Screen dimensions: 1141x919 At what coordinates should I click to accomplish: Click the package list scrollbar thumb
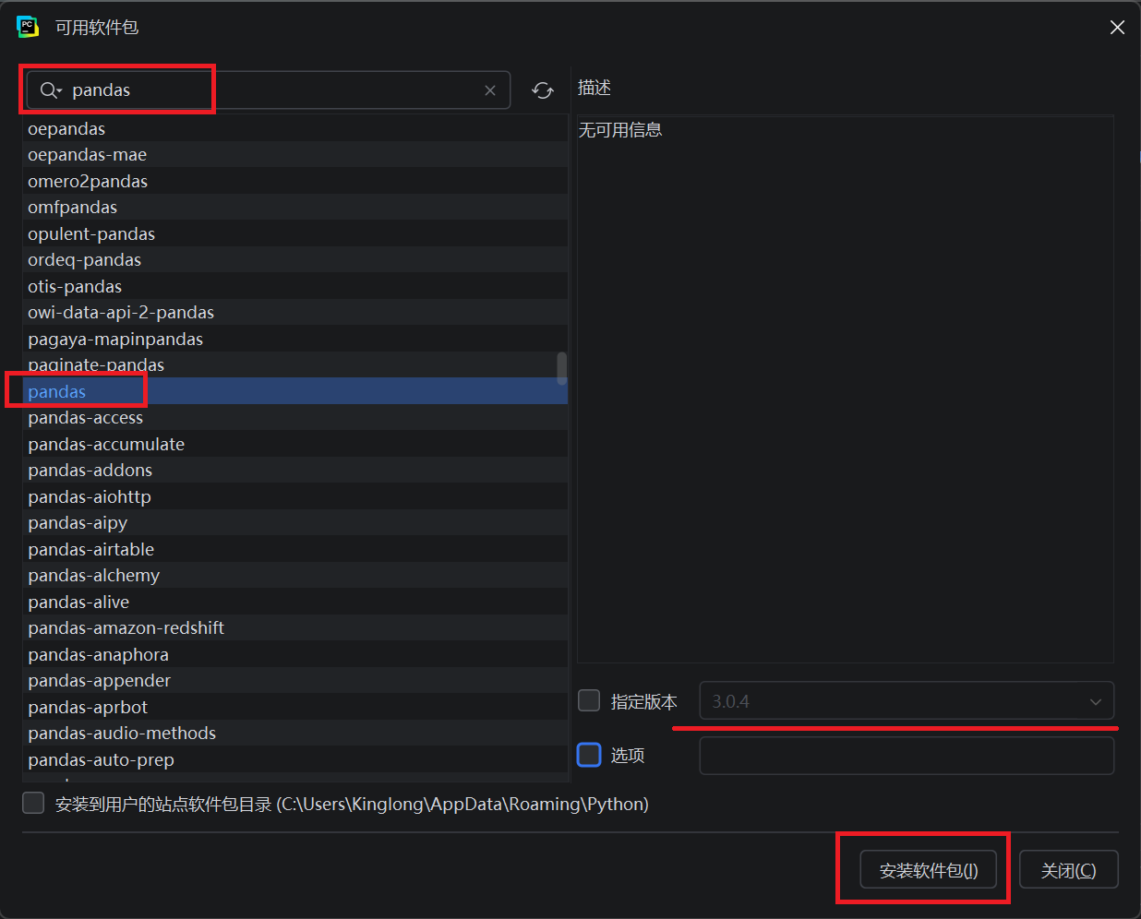561,368
